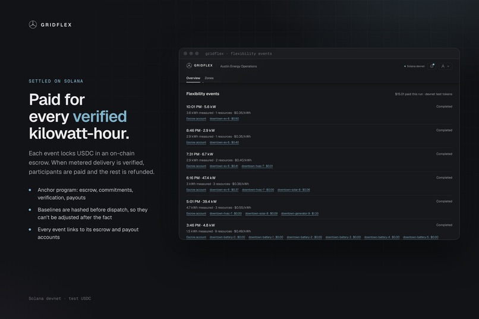Click the Solana devnet status indicator
The width and height of the screenshot is (479, 319).
pyautogui.click(x=414, y=67)
